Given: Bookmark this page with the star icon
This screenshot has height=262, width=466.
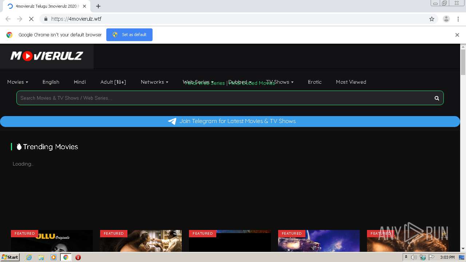Looking at the screenshot, I should click(x=432, y=19).
